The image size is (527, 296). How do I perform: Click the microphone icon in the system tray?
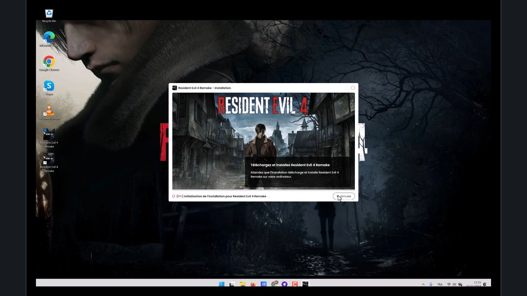(x=431, y=284)
